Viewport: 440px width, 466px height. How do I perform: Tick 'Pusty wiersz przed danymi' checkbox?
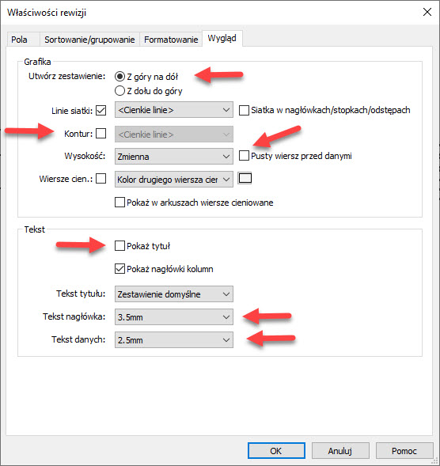click(x=244, y=156)
